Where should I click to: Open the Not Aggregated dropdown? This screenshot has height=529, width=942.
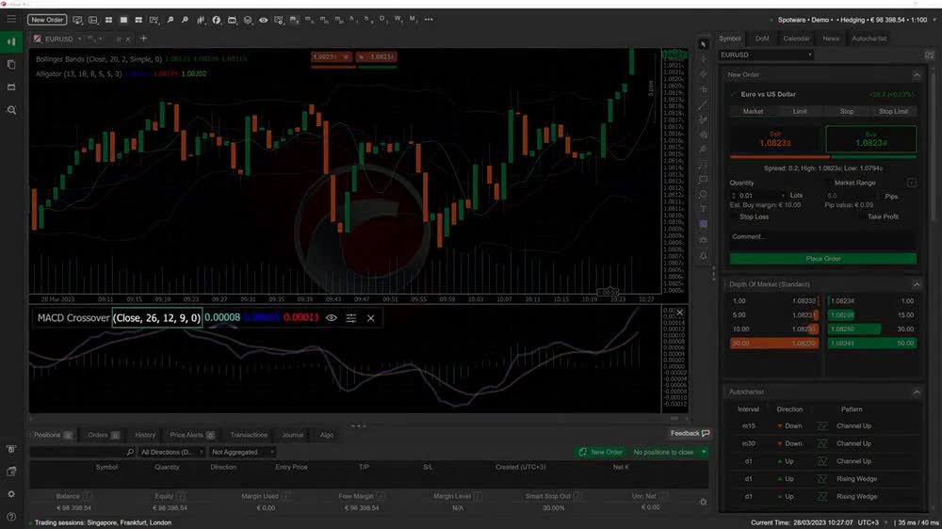[243, 452]
